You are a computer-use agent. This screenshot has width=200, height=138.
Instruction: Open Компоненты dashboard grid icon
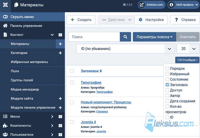[60, 126]
